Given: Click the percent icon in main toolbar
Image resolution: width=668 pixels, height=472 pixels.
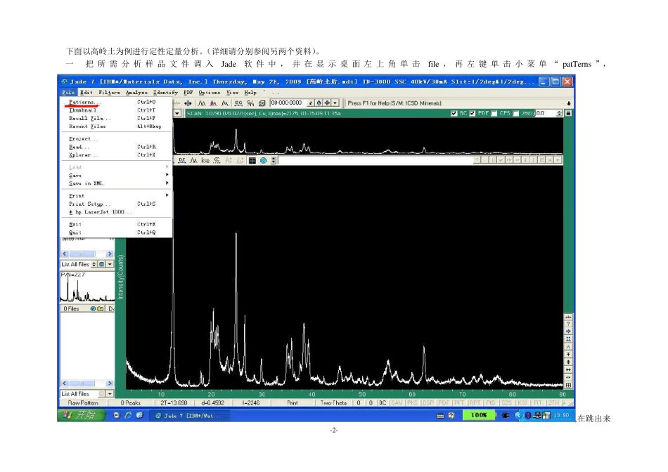Looking at the screenshot, I should pyautogui.click(x=250, y=103).
